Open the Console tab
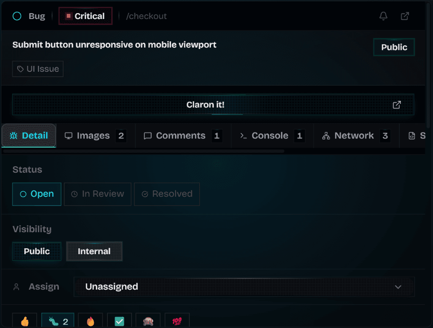 point(272,136)
